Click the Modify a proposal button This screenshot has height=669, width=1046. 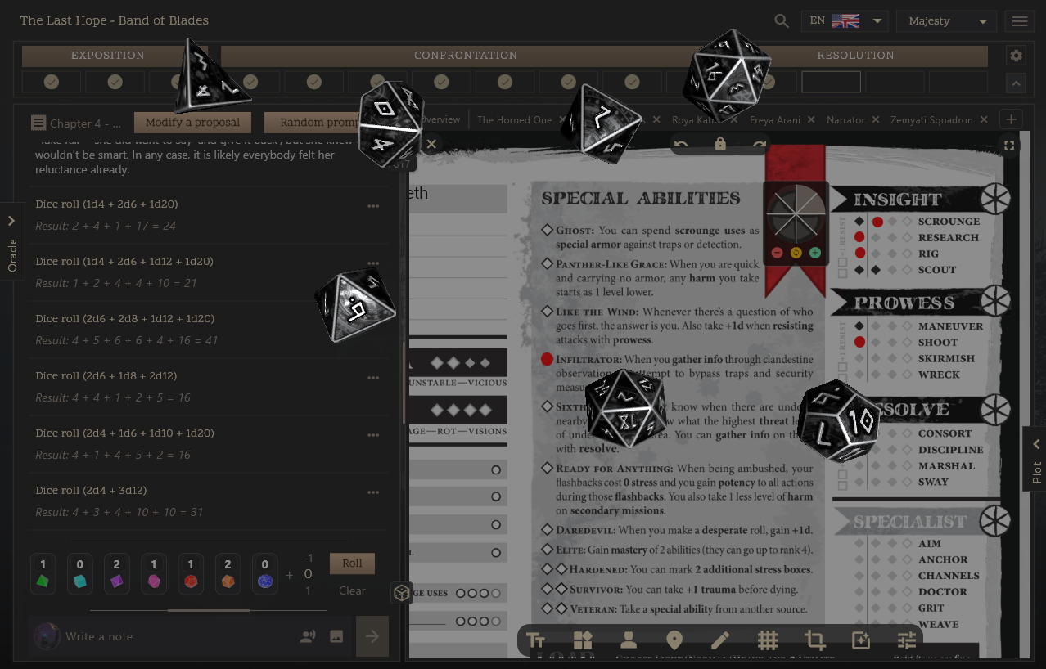click(192, 123)
